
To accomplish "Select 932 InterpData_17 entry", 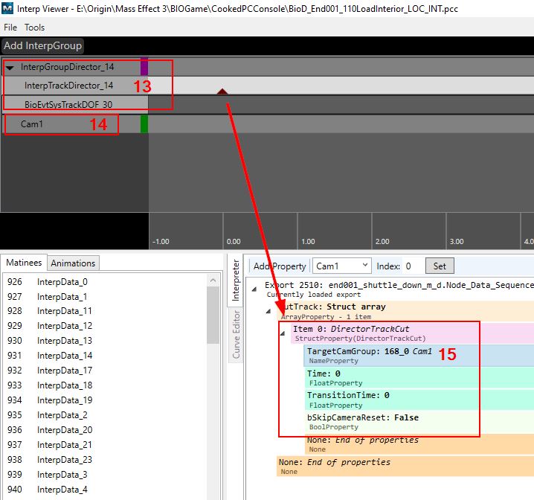I will (x=104, y=371).
